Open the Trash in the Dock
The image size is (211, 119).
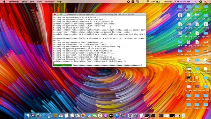(x=183, y=116)
